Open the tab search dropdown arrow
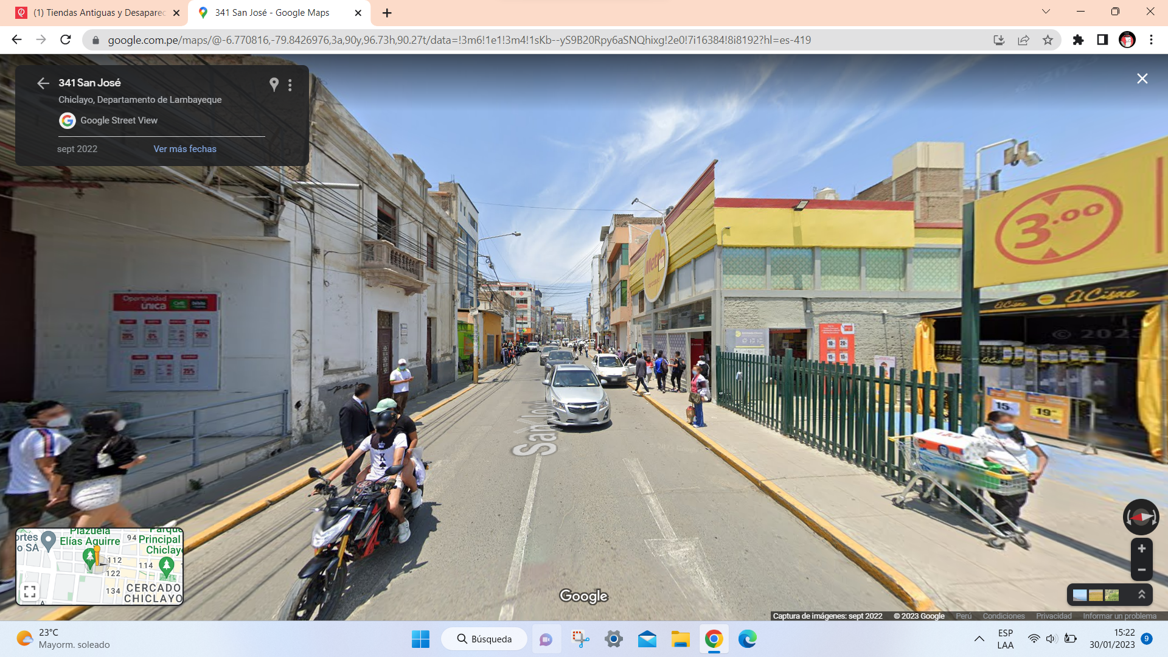This screenshot has width=1168, height=657. pos(1046,12)
